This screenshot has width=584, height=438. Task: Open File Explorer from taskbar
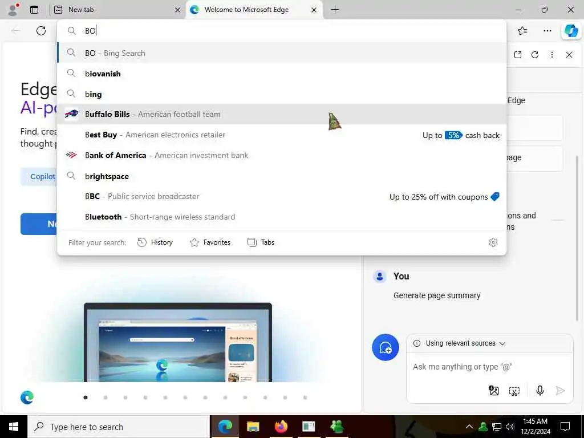[x=253, y=427]
